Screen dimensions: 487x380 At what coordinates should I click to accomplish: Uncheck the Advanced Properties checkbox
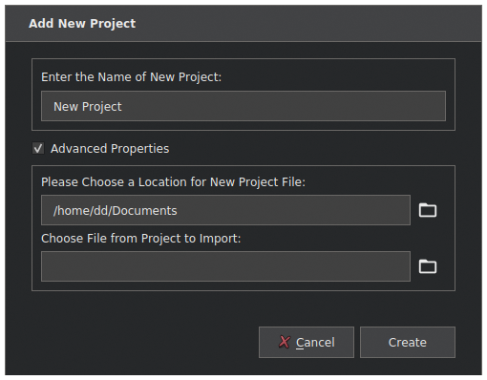tap(38, 148)
